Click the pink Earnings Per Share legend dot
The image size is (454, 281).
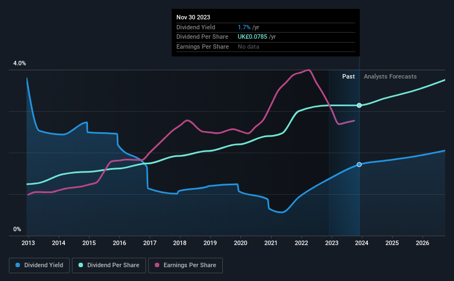157,265
